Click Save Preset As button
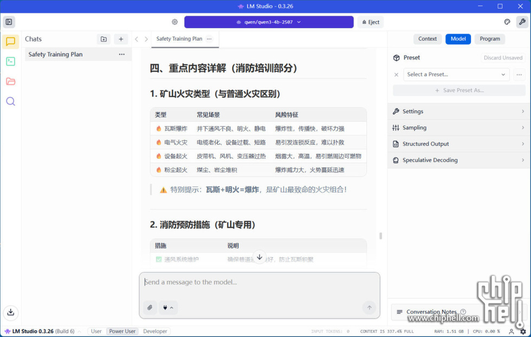 pos(459,90)
